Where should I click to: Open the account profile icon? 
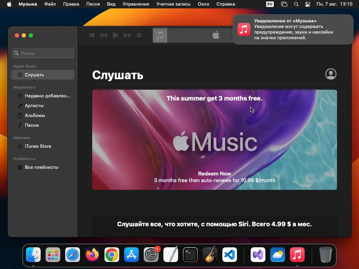[x=331, y=74]
